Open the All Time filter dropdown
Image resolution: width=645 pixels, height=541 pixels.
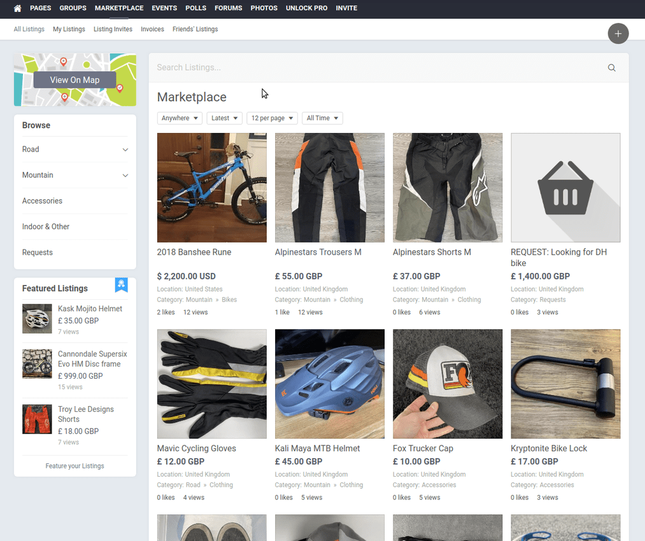tap(322, 118)
